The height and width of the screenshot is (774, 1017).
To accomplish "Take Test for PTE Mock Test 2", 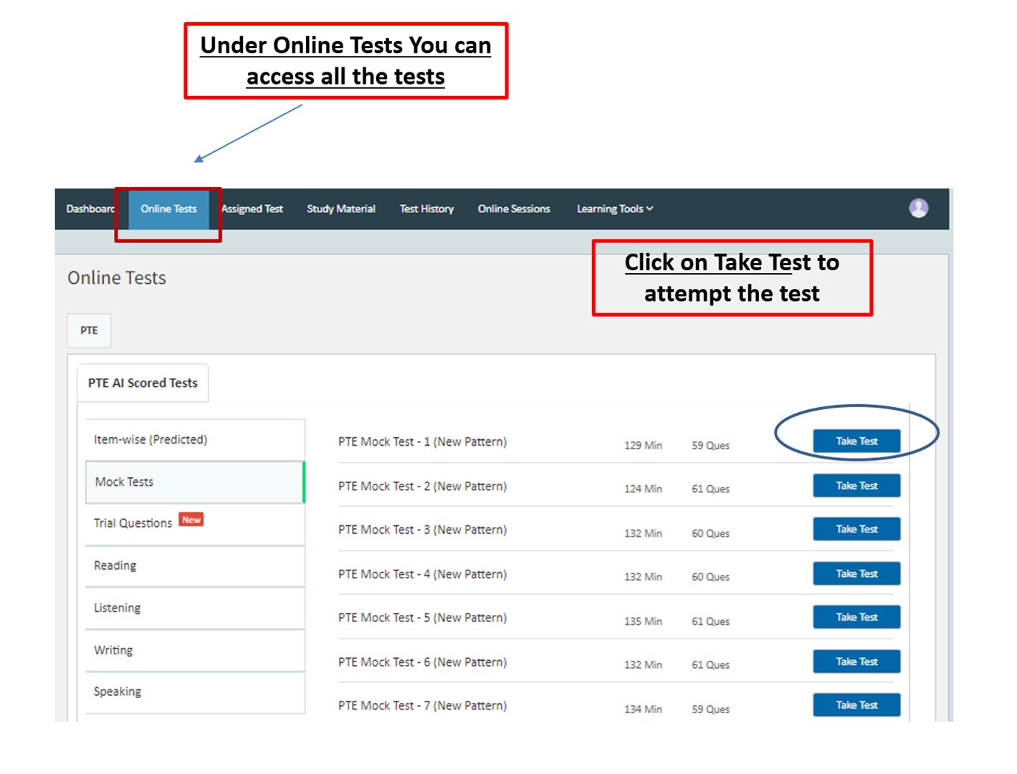I will pyautogui.click(x=856, y=485).
